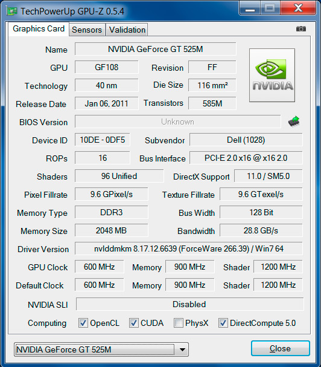Click the Memory Type value DDR3
This screenshot has height=367, width=321.
pos(112,212)
